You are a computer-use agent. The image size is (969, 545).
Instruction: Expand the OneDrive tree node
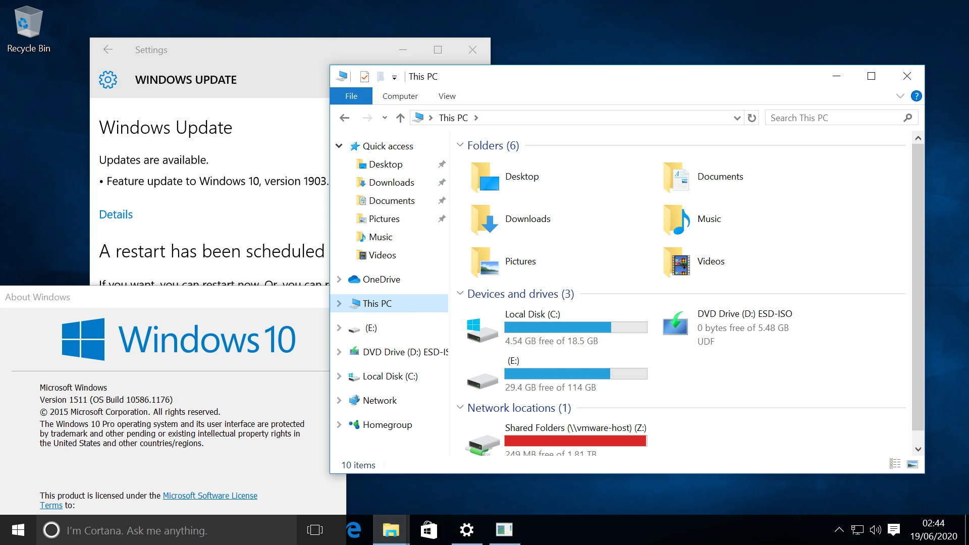click(x=339, y=279)
